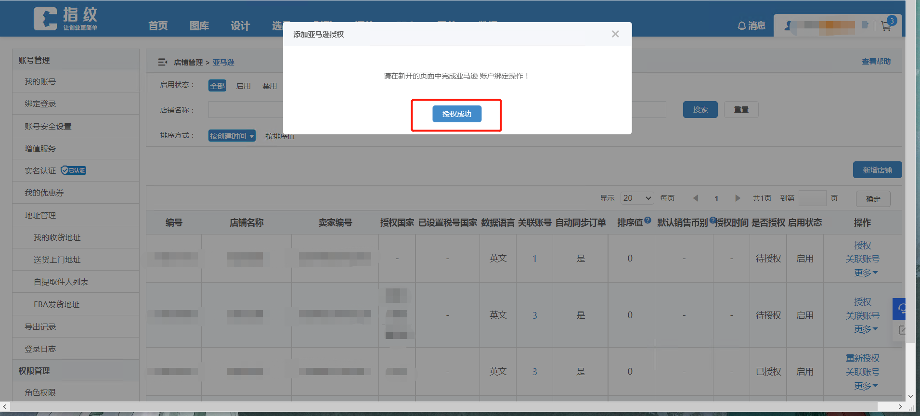Click the 店铺名称 column header

click(246, 222)
